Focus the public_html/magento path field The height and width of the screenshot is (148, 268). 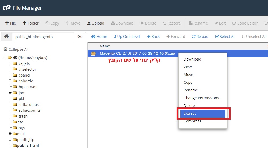(x=43, y=37)
